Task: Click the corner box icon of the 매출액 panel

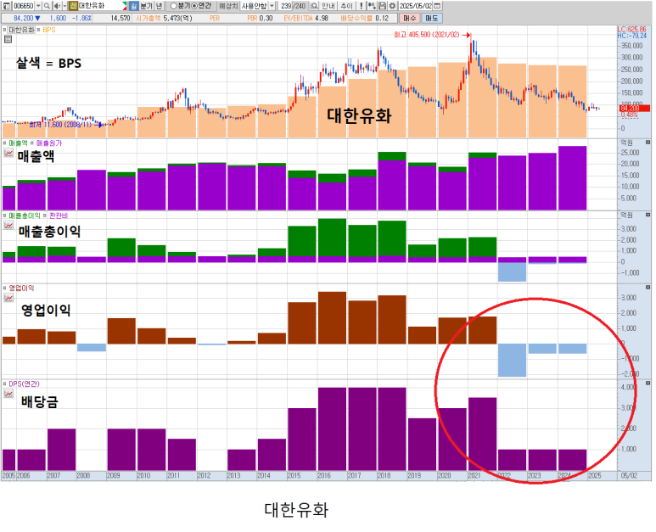Action: point(648,143)
